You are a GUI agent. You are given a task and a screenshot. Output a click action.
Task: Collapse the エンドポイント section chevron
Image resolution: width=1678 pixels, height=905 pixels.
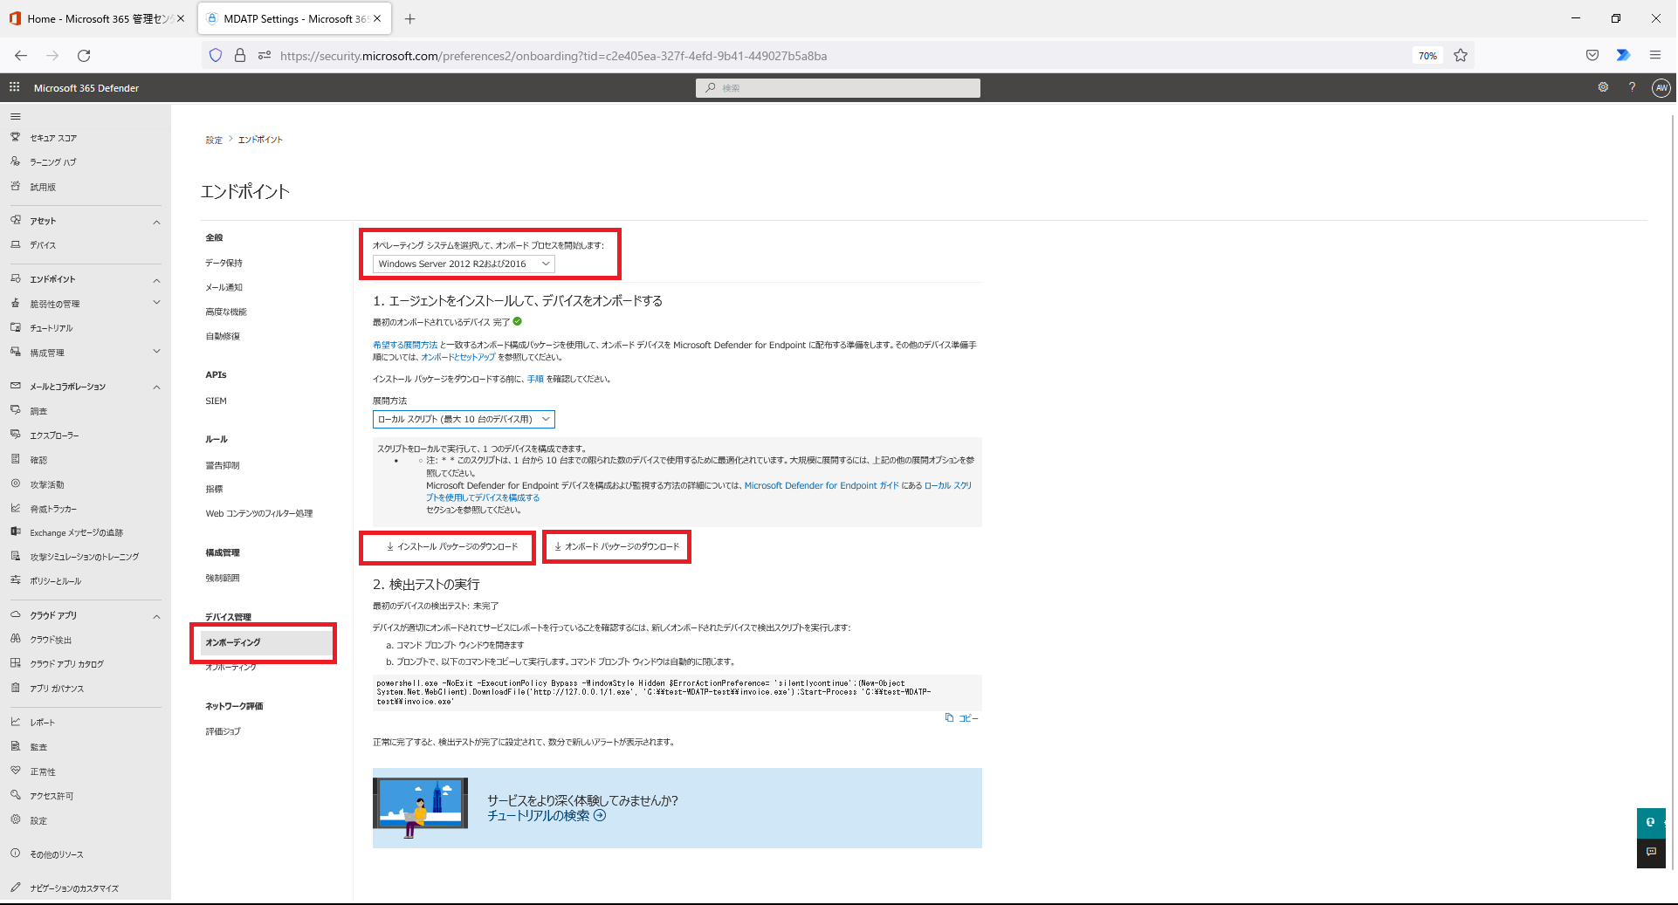pos(156,280)
